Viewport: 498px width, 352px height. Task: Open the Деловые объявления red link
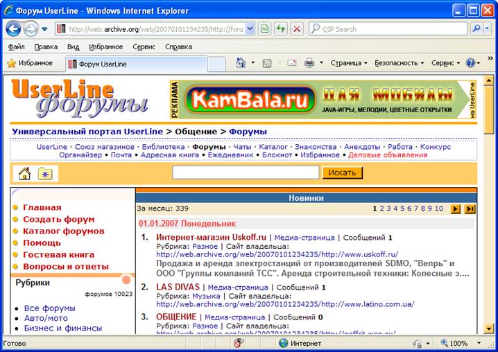point(388,155)
